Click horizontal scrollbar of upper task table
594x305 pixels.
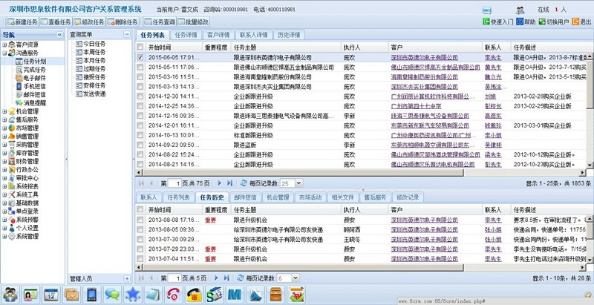[x=302, y=173]
